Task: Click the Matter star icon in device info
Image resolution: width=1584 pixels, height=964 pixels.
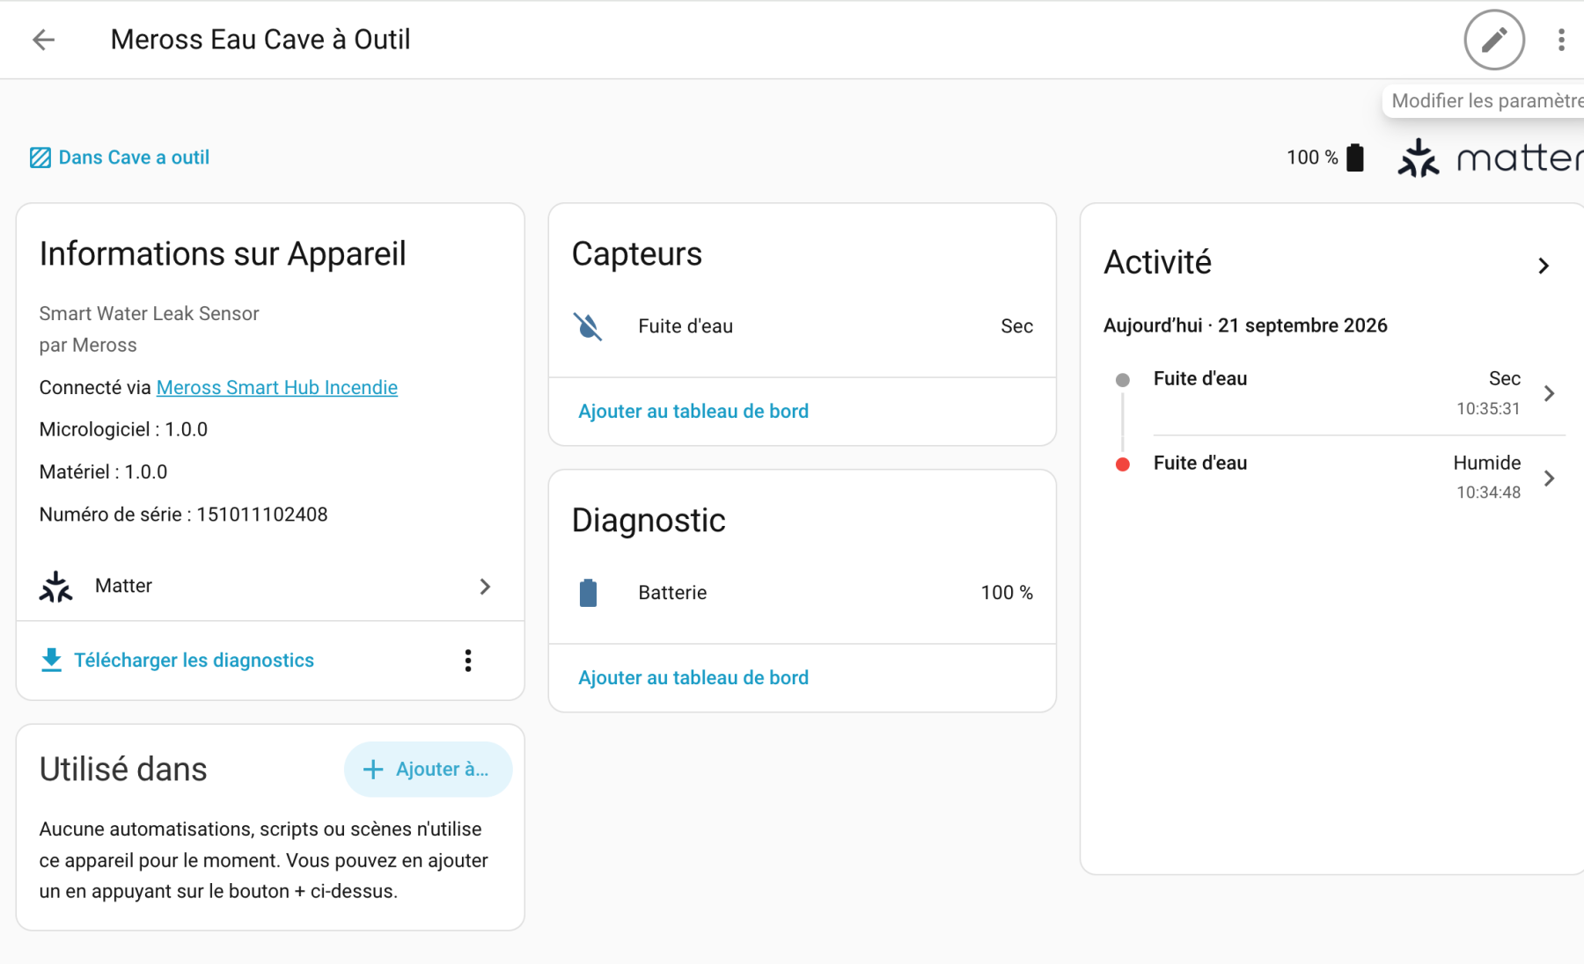Action: (x=55, y=587)
